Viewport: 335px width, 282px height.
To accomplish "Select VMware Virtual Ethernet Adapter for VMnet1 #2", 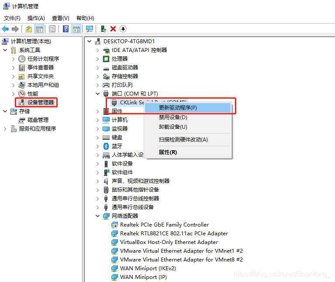I will tap(181, 251).
